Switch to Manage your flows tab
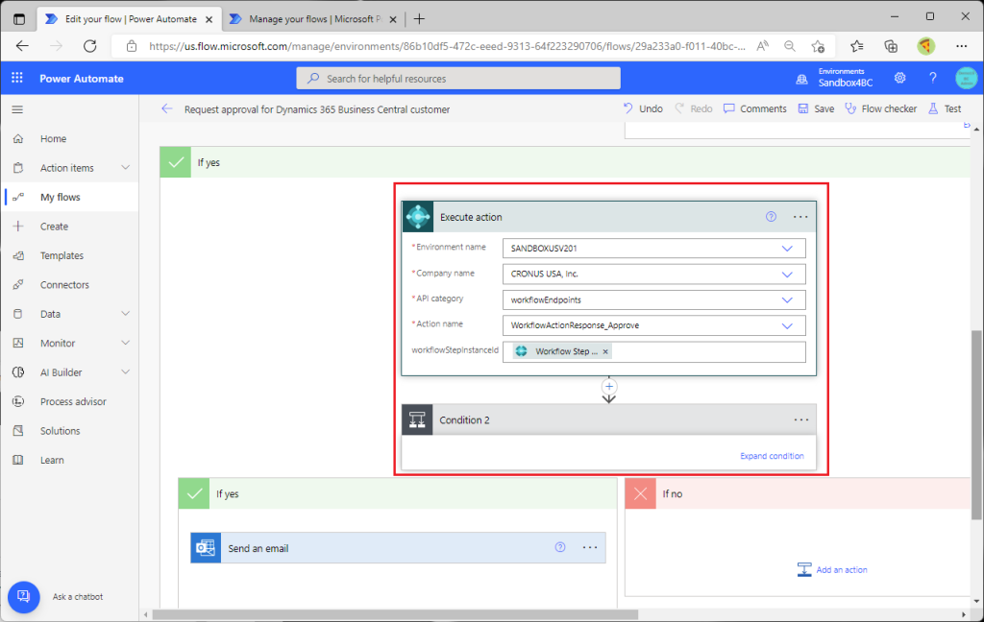The width and height of the screenshot is (984, 622). coord(312,19)
